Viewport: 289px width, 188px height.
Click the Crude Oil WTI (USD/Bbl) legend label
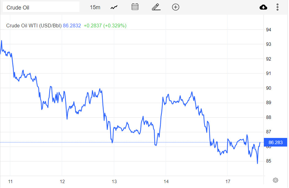[x=34, y=26]
